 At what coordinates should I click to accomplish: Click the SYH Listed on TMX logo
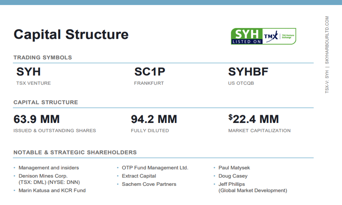tap(264, 36)
